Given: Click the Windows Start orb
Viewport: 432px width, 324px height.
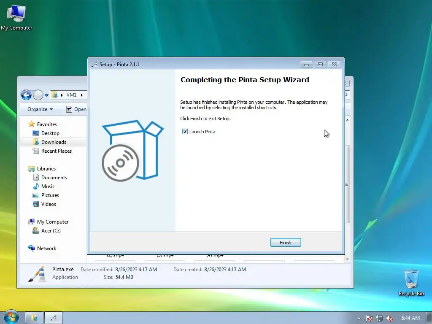Looking at the screenshot, I should pyautogui.click(x=11, y=317).
